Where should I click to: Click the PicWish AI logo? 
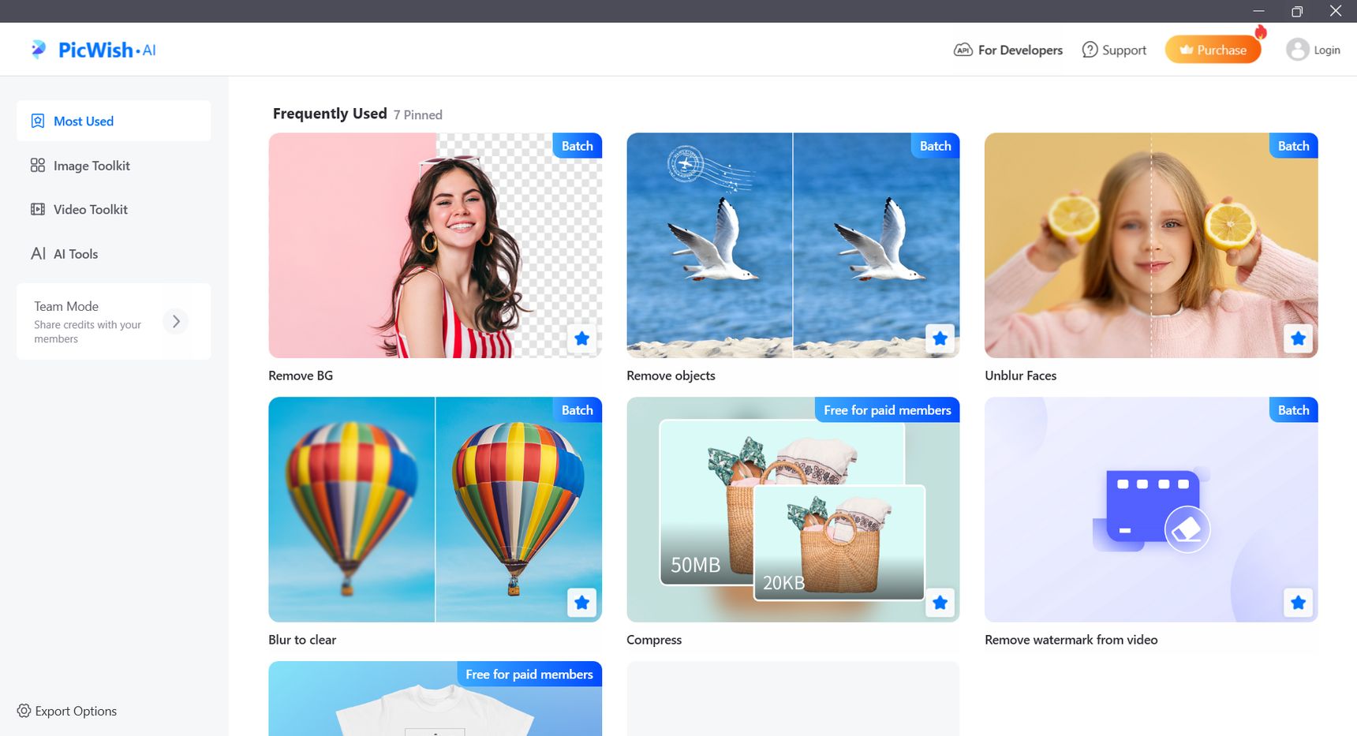point(93,50)
